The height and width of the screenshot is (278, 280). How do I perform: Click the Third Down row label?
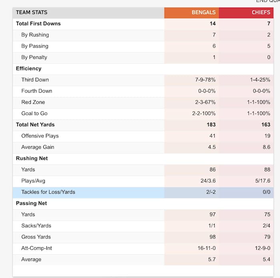click(x=35, y=80)
